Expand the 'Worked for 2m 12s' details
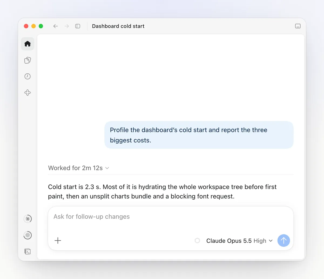The width and height of the screenshot is (324, 279). pos(79,168)
